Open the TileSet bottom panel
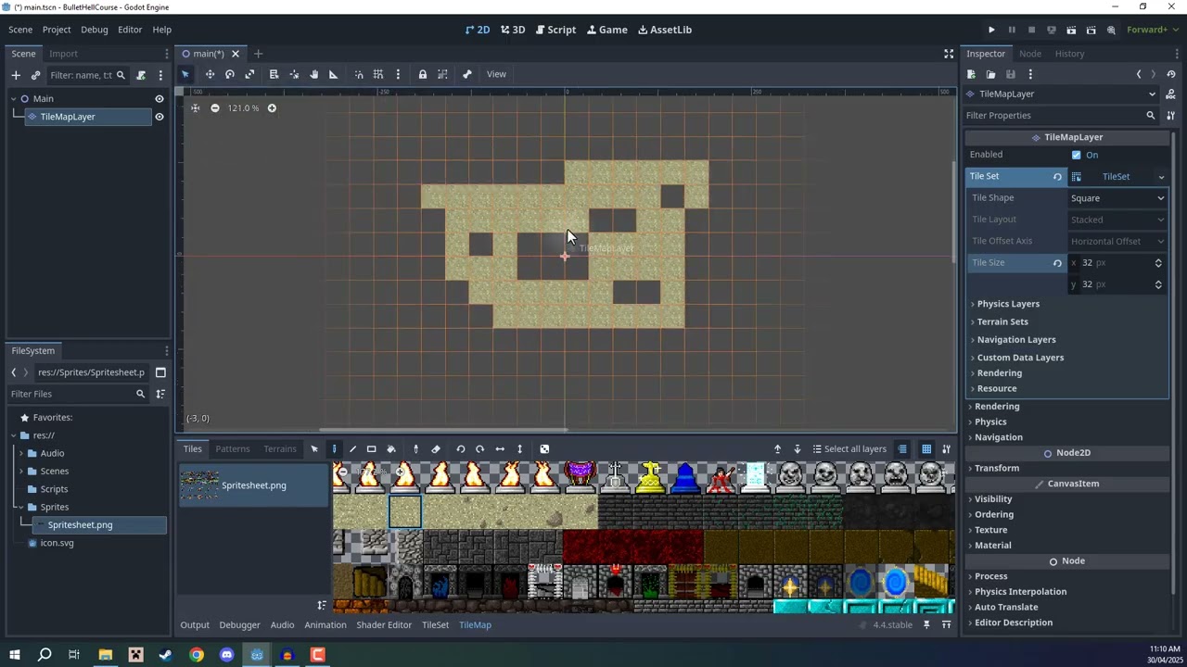The width and height of the screenshot is (1187, 667). (435, 625)
